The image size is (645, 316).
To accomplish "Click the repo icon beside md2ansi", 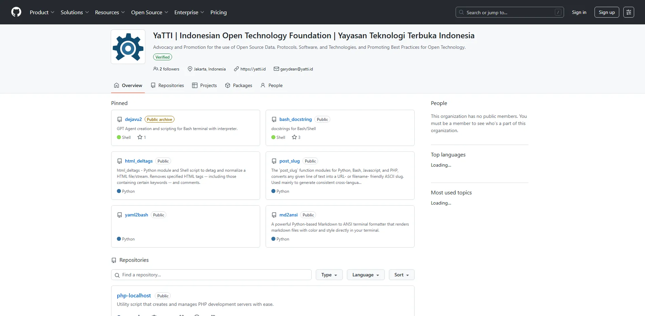I will click(274, 215).
